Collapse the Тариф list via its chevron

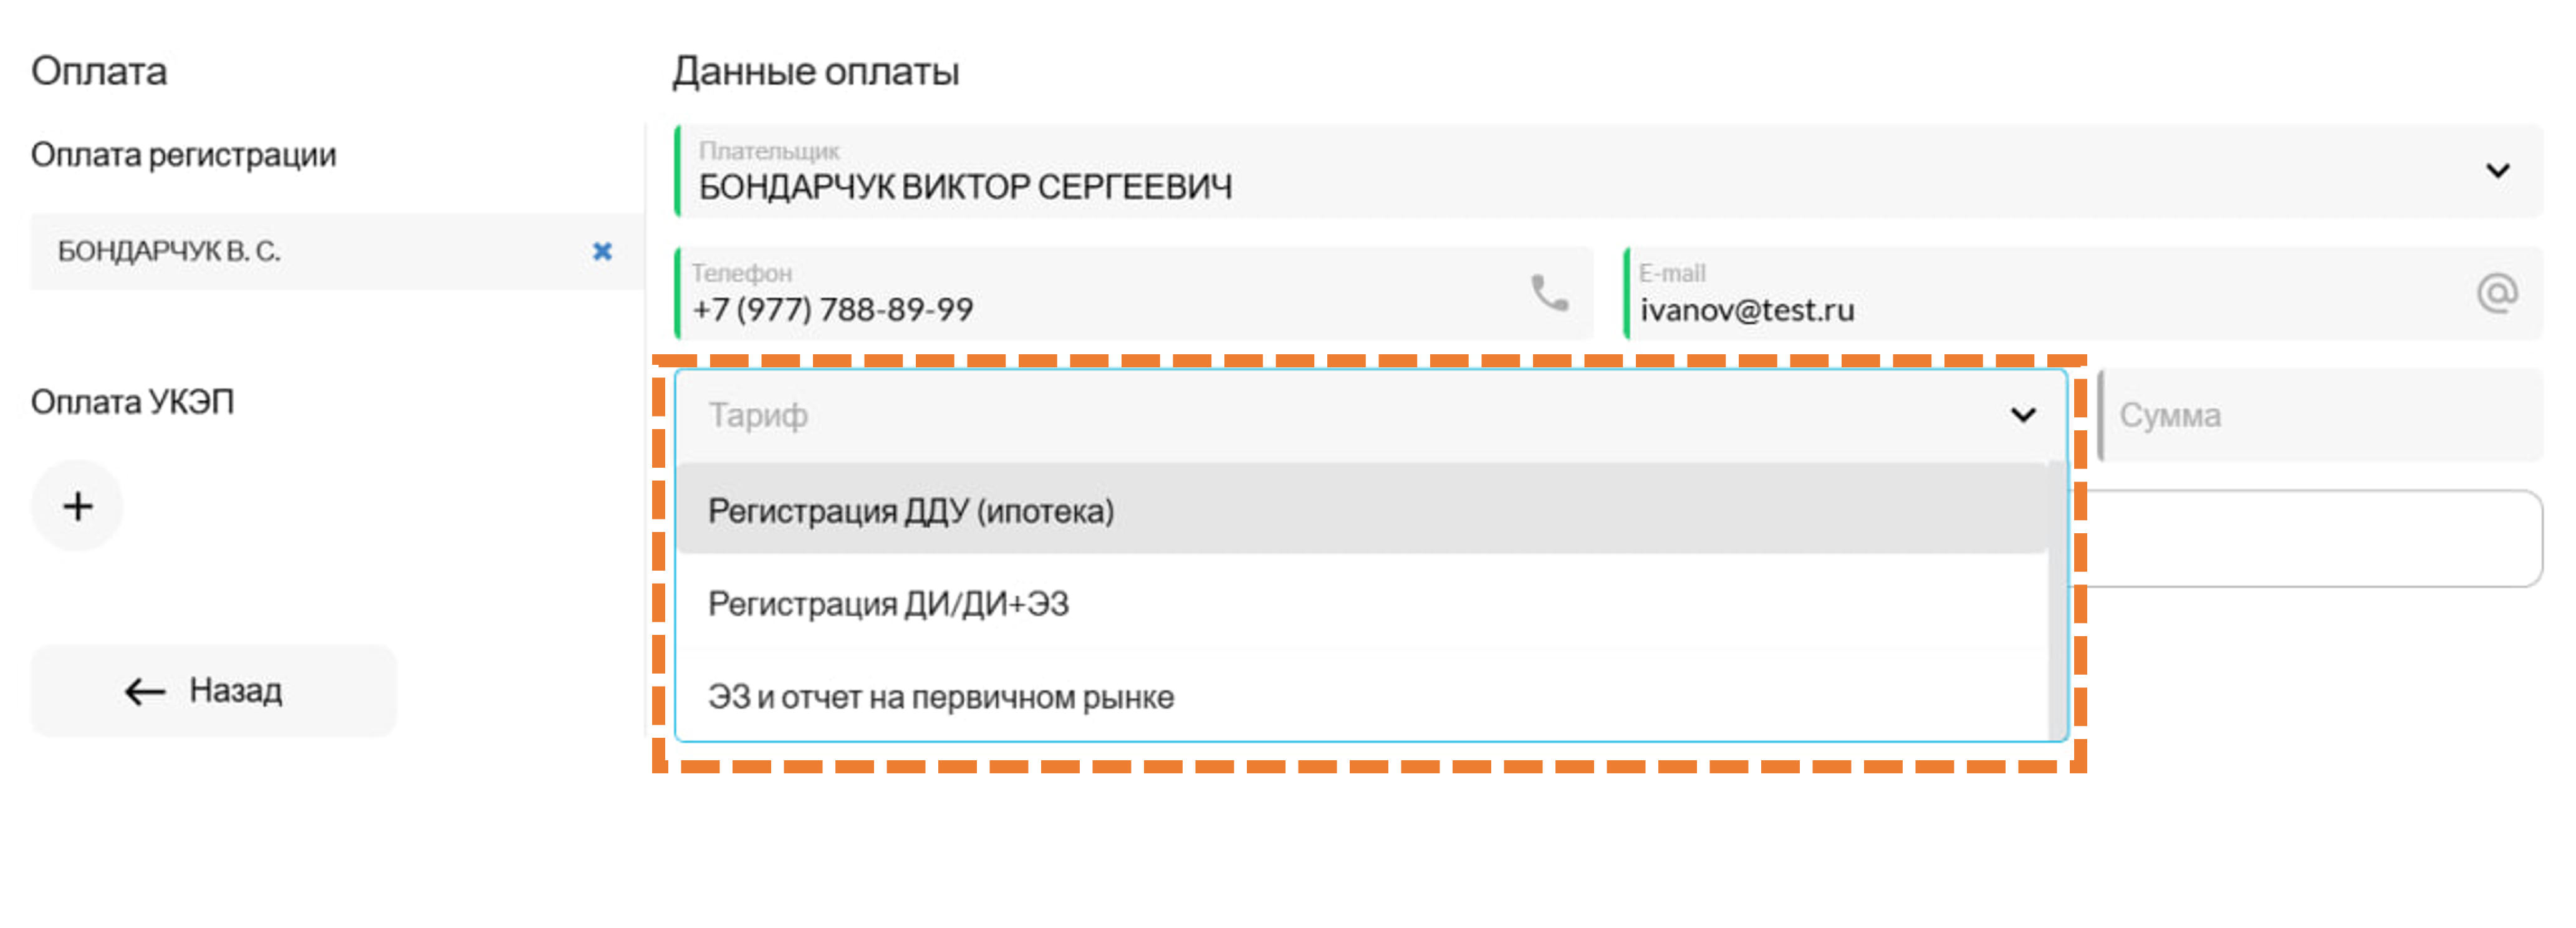(2022, 415)
